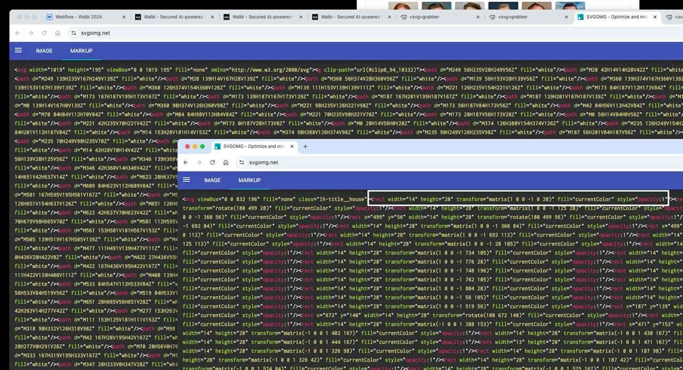Click the back arrow in the smaller SVGOMG window
683x370 pixels.
[186, 163]
